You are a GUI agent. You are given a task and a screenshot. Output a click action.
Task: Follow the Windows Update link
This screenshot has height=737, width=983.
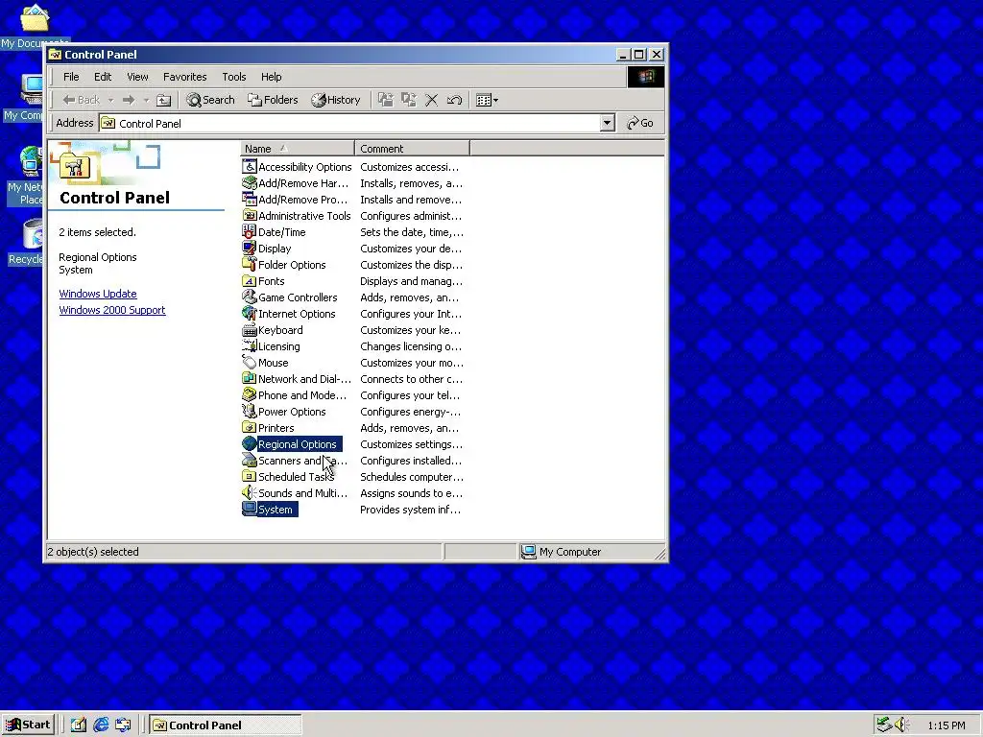98,294
